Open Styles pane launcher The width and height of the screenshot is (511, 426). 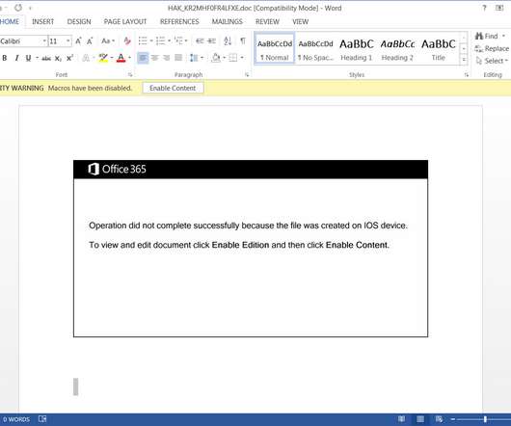click(x=467, y=75)
